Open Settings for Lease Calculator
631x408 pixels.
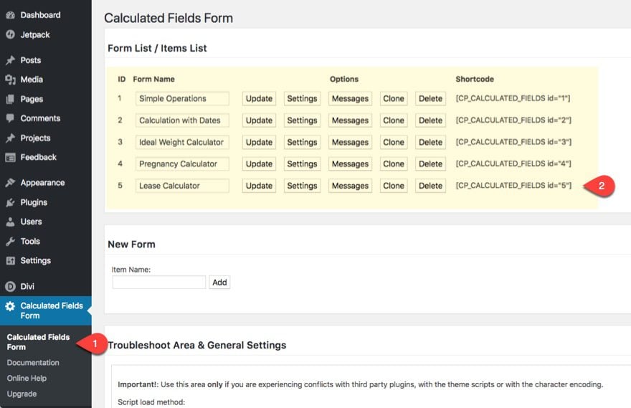(302, 186)
